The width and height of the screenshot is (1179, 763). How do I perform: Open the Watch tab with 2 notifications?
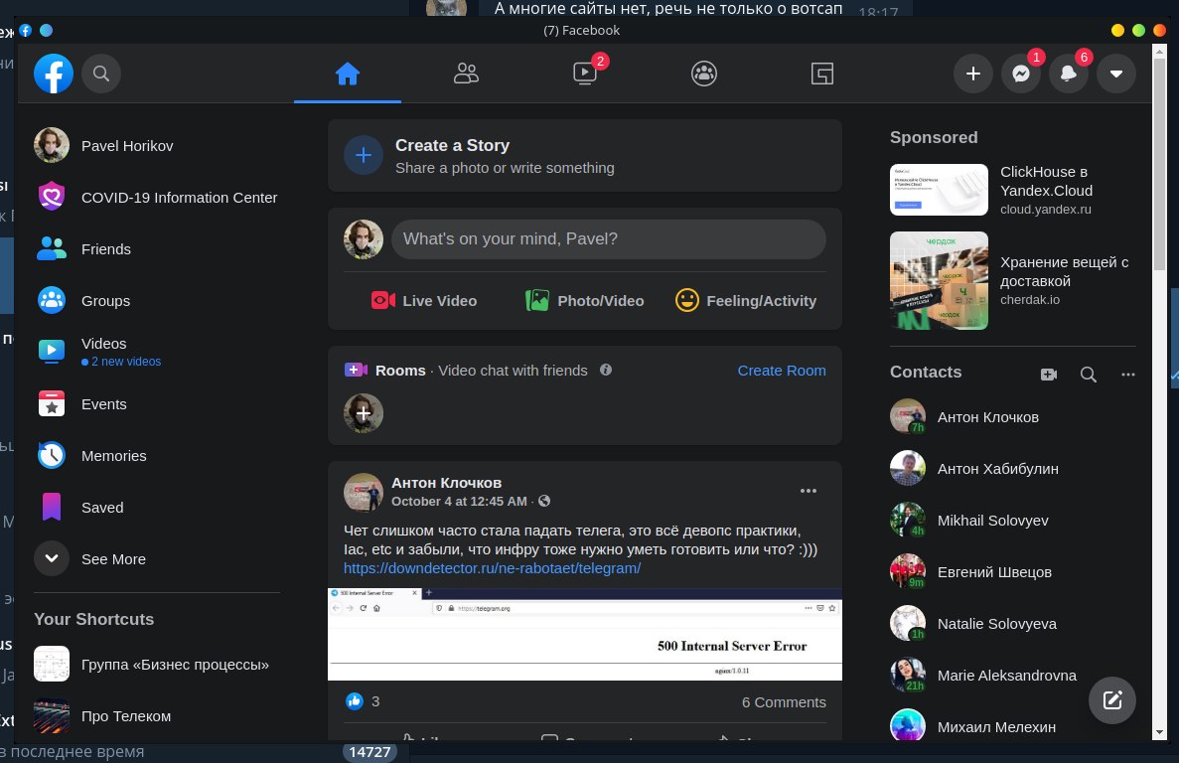click(x=585, y=74)
